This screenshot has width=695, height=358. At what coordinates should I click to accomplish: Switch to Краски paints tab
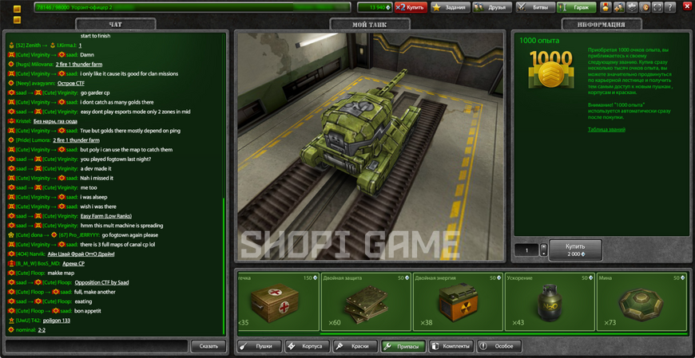click(355, 346)
